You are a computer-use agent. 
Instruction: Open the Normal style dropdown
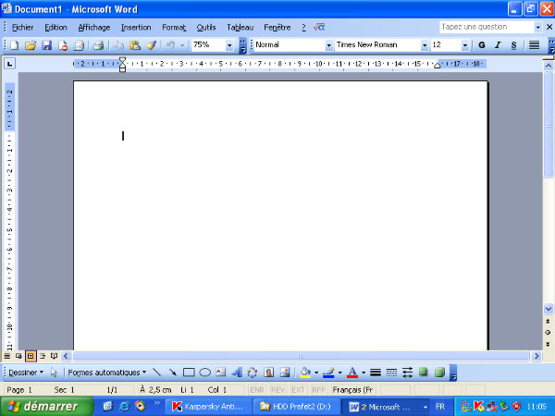point(328,44)
